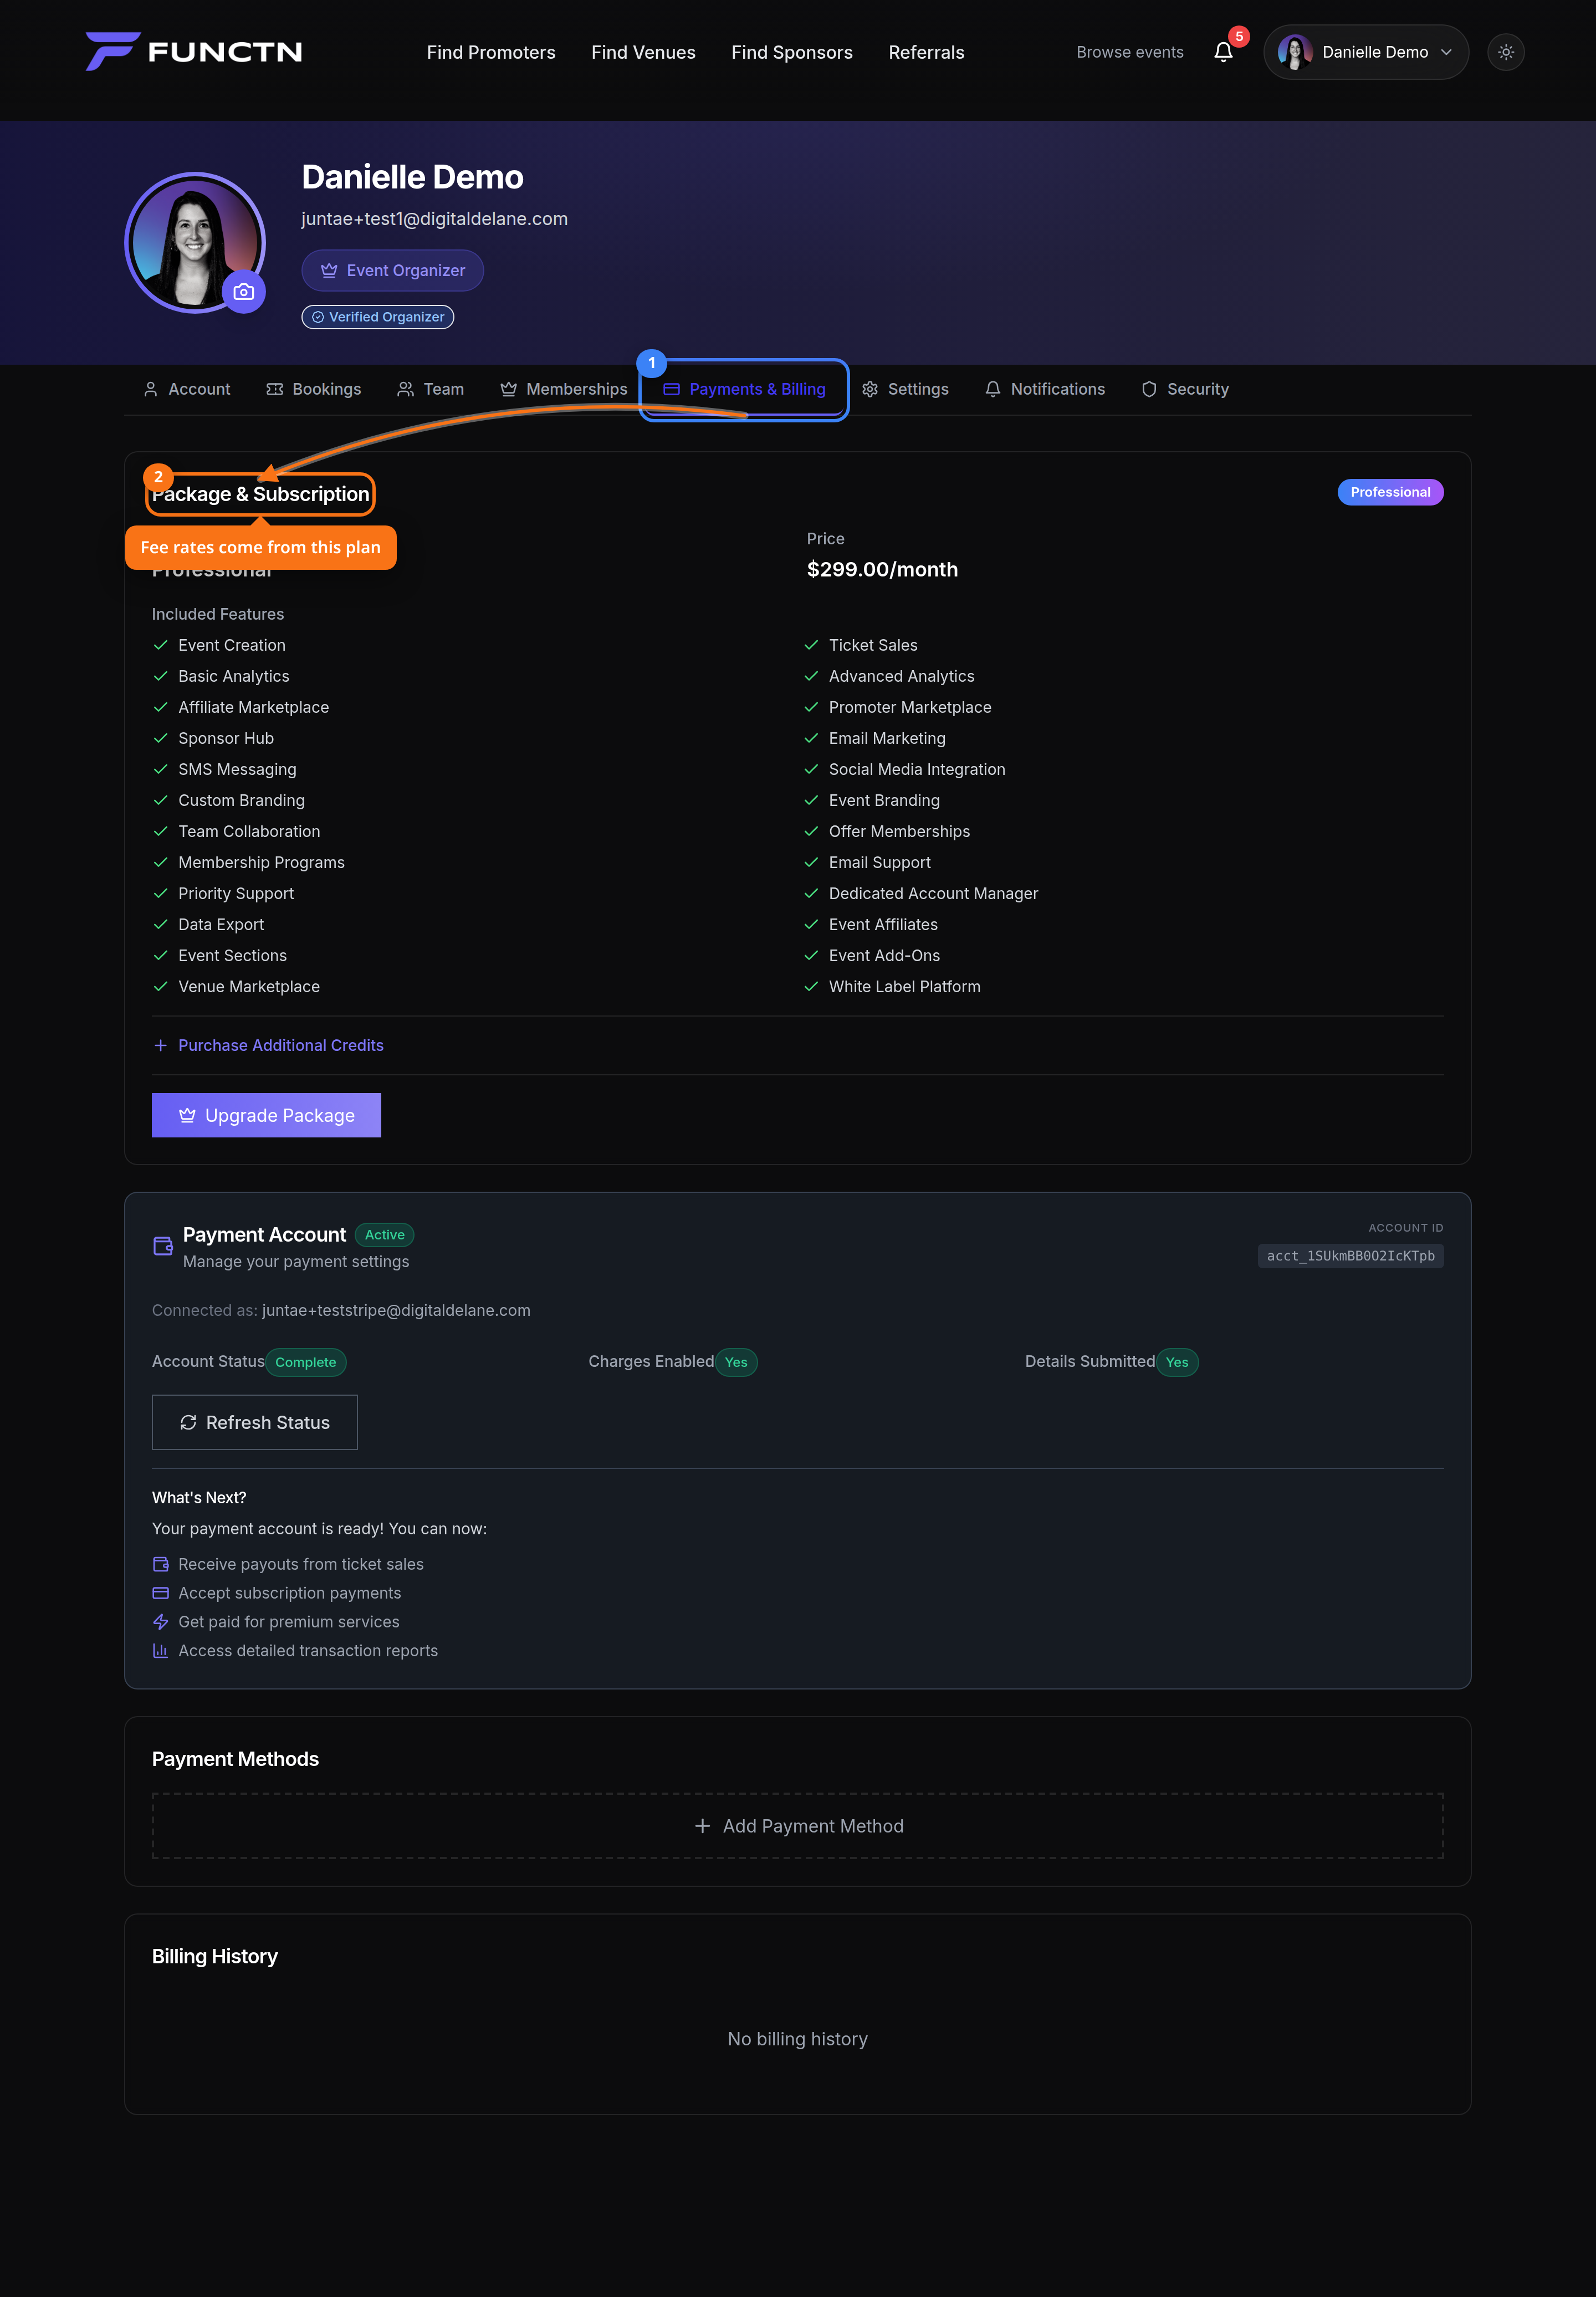Click the account ID acct_1SUkmBB0O2IcKTpb
This screenshot has width=1596, height=2297.
(x=1350, y=1256)
